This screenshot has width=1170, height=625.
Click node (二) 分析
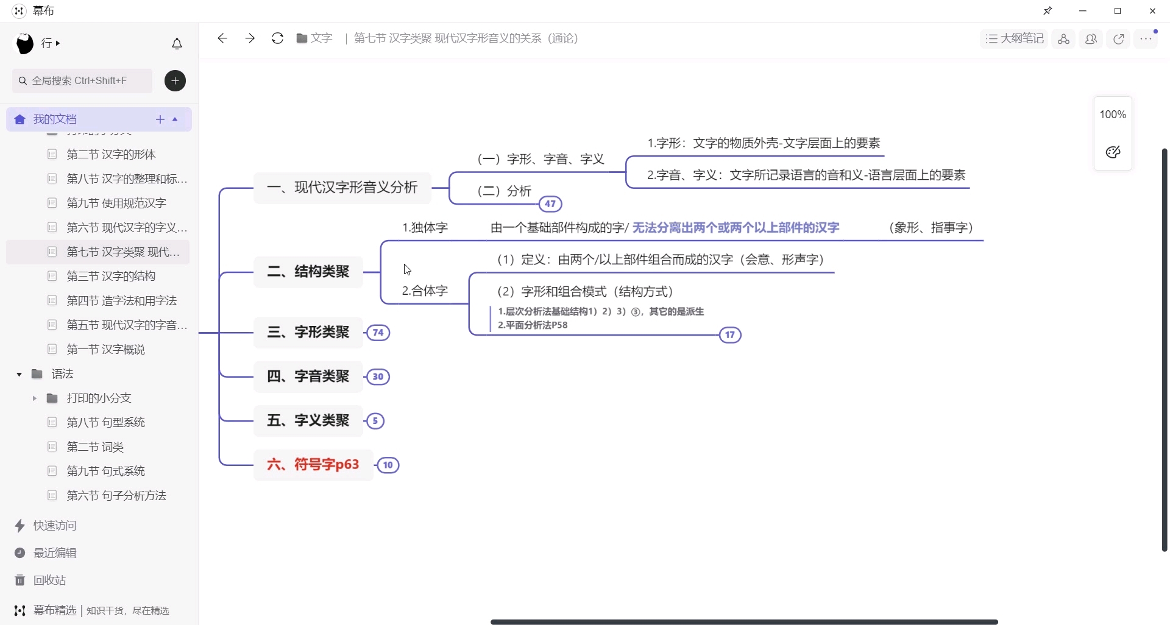coord(505,191)
